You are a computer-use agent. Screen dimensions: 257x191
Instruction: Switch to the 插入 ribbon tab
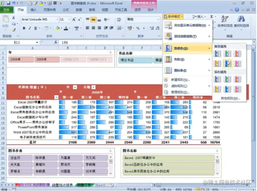[x=34, y=10]
